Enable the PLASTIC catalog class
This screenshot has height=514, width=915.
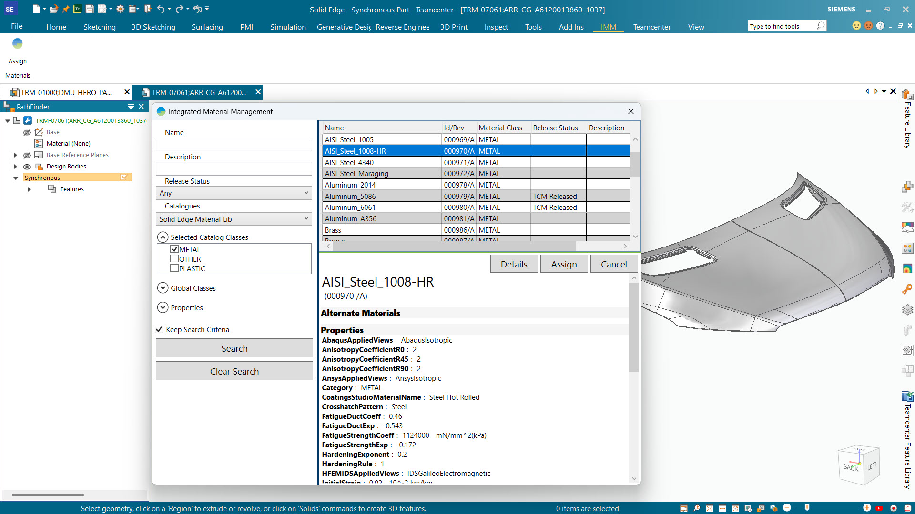(x=174, y=268)
